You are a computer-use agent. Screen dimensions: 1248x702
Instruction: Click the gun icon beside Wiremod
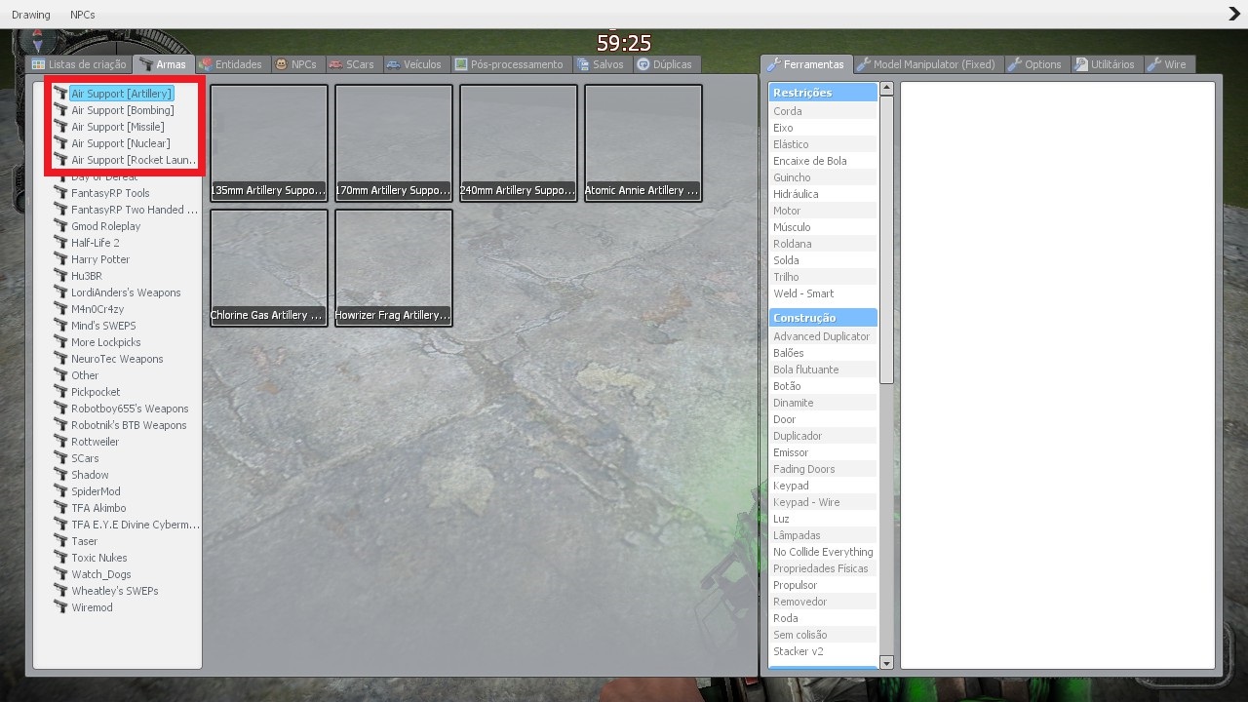(x=60, y=607)
